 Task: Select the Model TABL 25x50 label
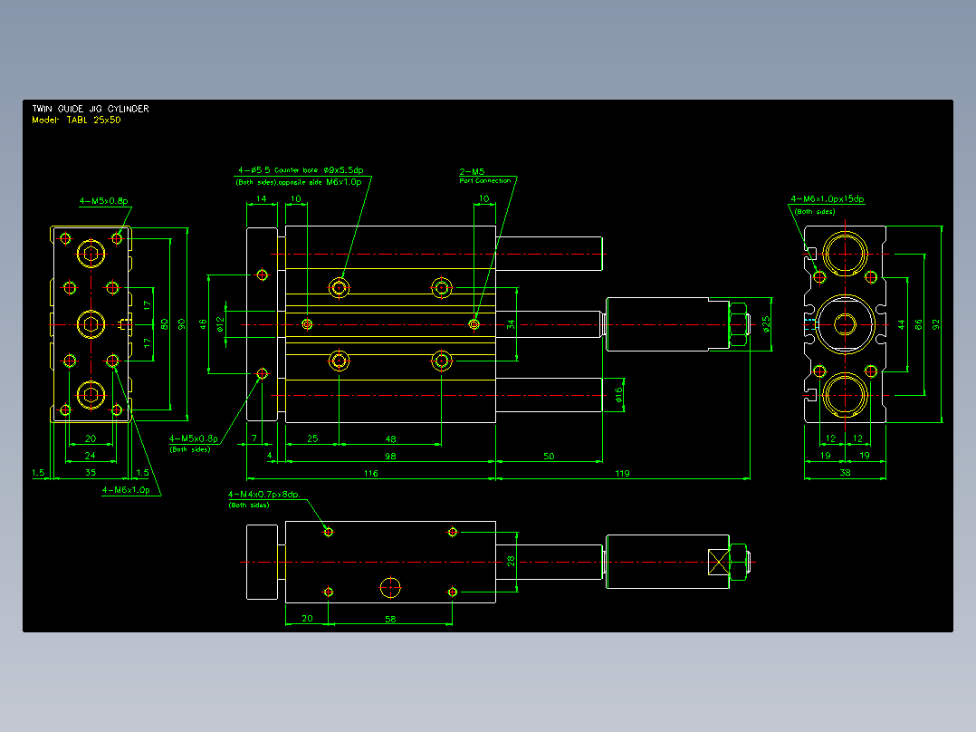(76, 120)
